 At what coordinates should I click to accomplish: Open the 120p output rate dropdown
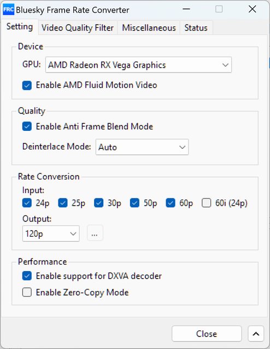point(51,233)
